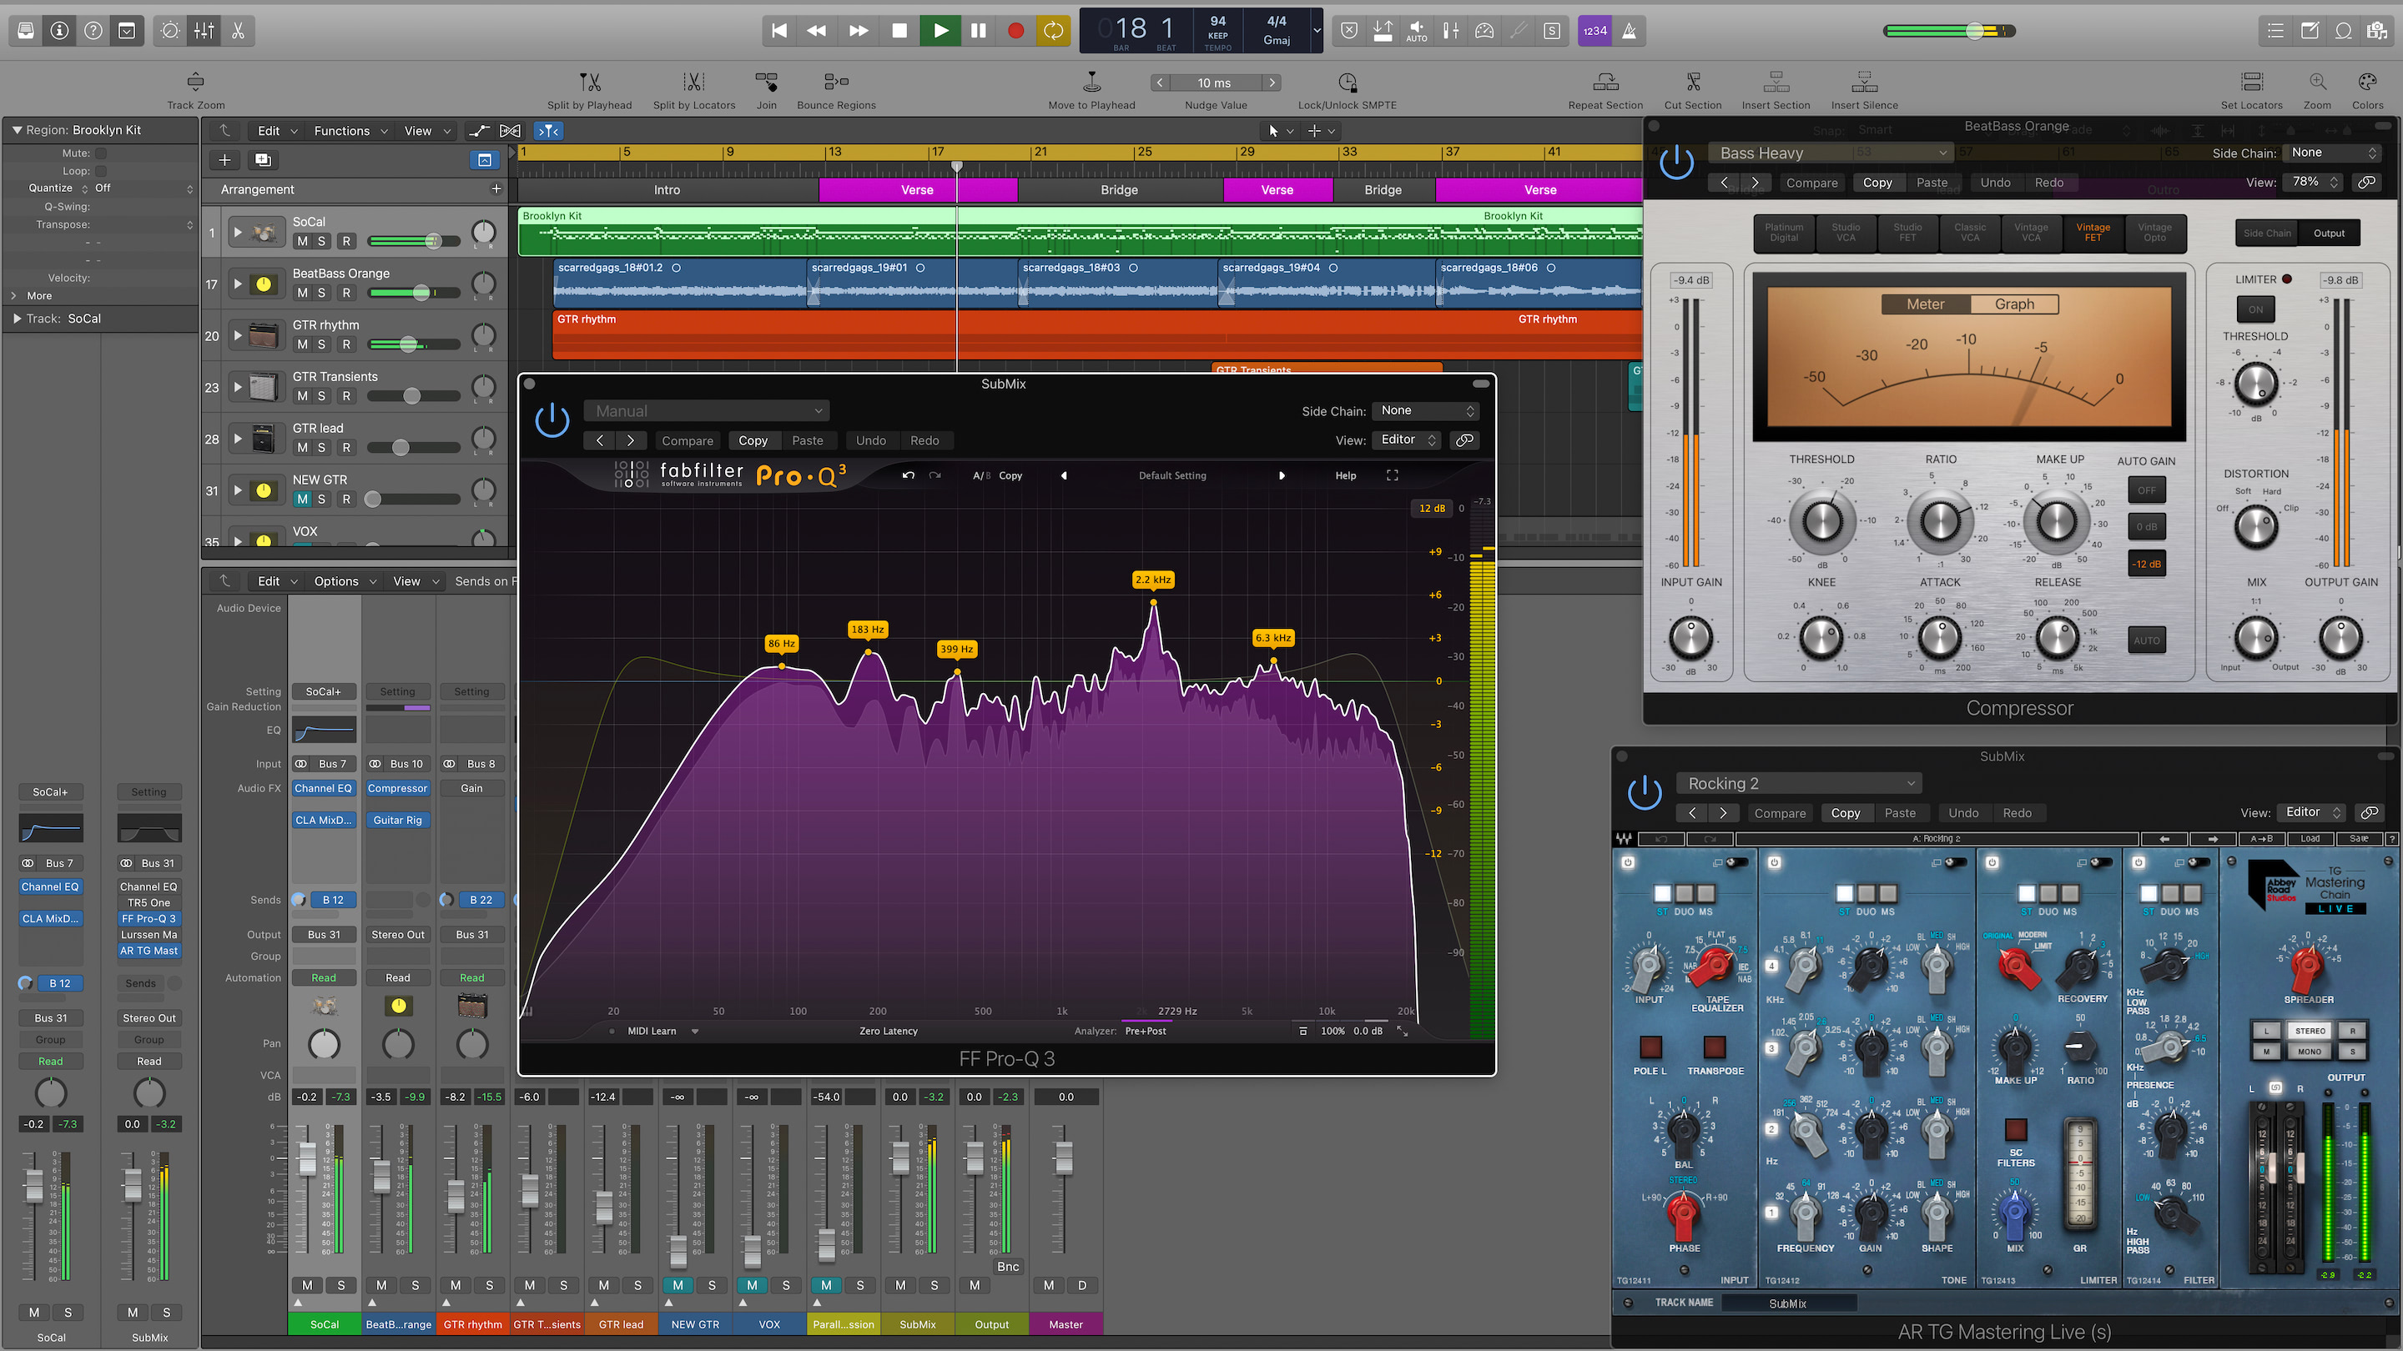The width and height of the screenshot is (2403, 1351).
Task: Add a new track with plus button
Action: tap(224, 160)
